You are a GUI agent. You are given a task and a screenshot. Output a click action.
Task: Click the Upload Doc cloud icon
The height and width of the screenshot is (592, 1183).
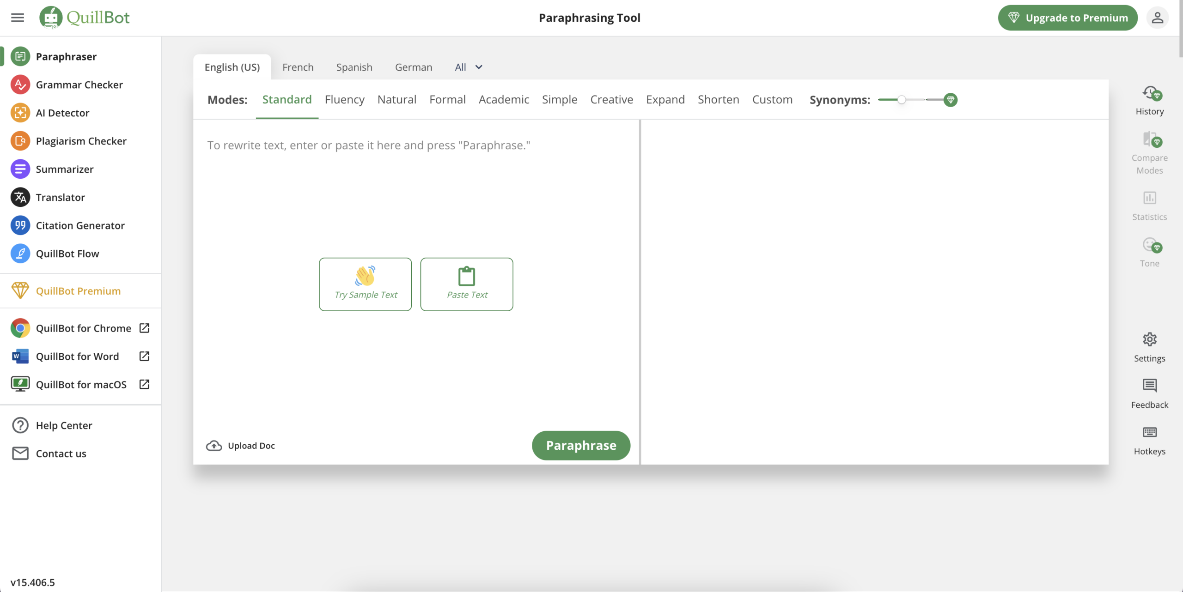pyautogui.click(x=214, y=446)
